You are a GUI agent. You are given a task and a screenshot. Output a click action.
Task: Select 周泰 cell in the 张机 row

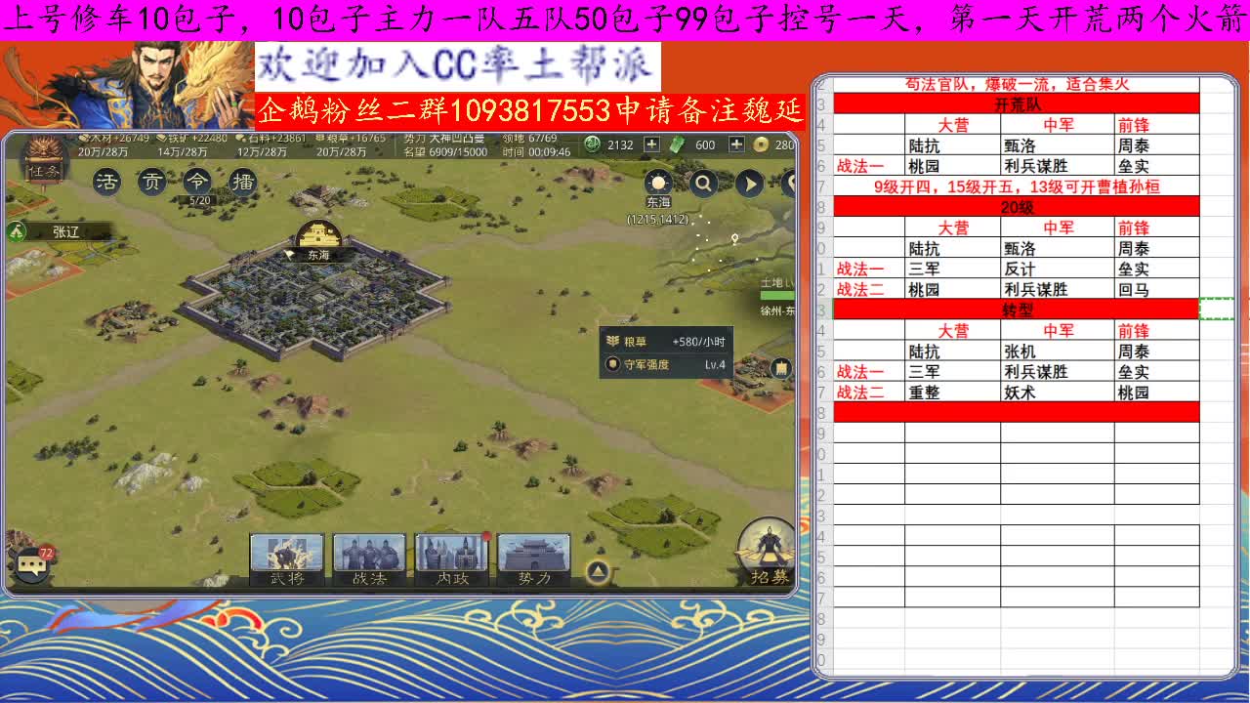pos(1156,351)
